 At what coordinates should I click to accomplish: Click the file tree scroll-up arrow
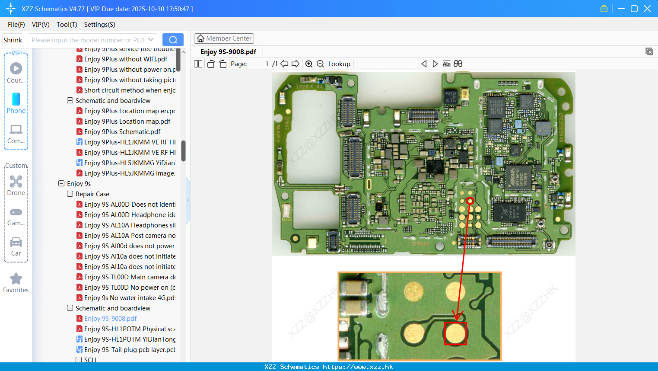pyautogui.click(x=183, y=52)
